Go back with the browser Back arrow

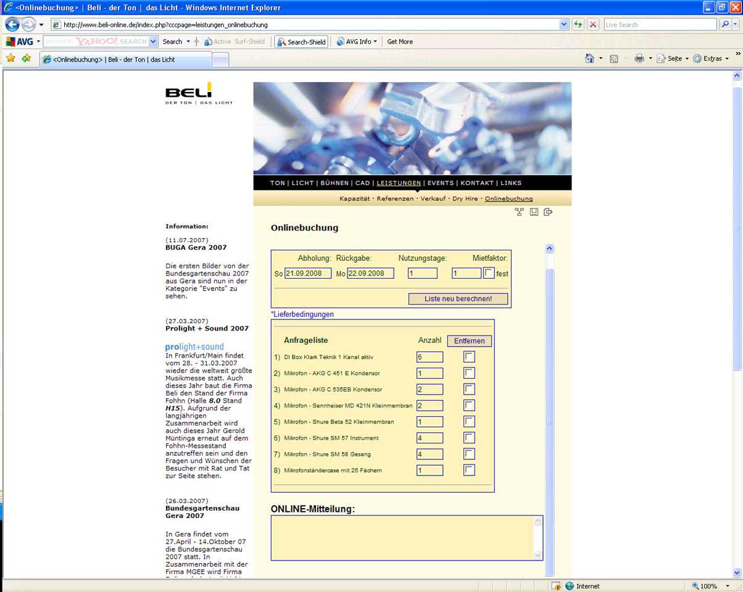pos(12,25)
